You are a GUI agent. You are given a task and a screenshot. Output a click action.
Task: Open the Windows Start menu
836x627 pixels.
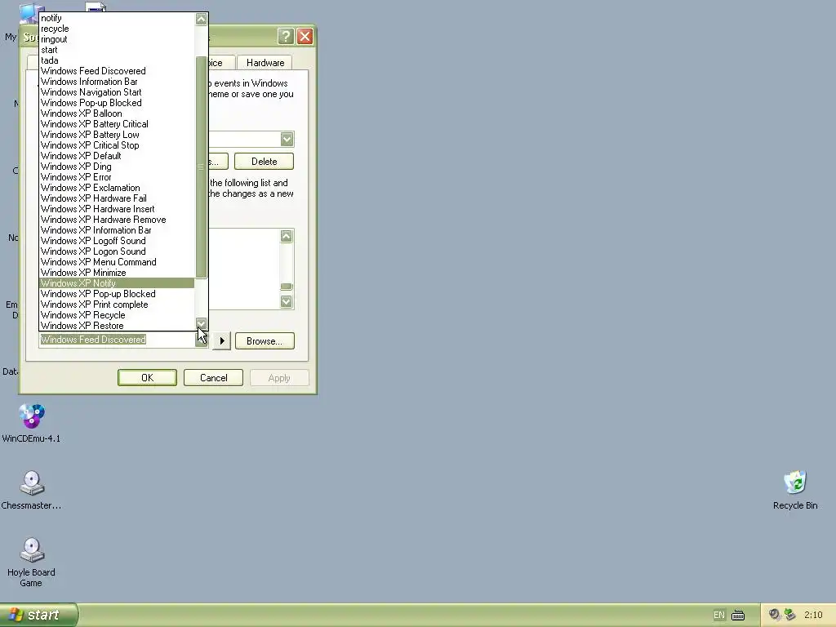pos(38,615)
